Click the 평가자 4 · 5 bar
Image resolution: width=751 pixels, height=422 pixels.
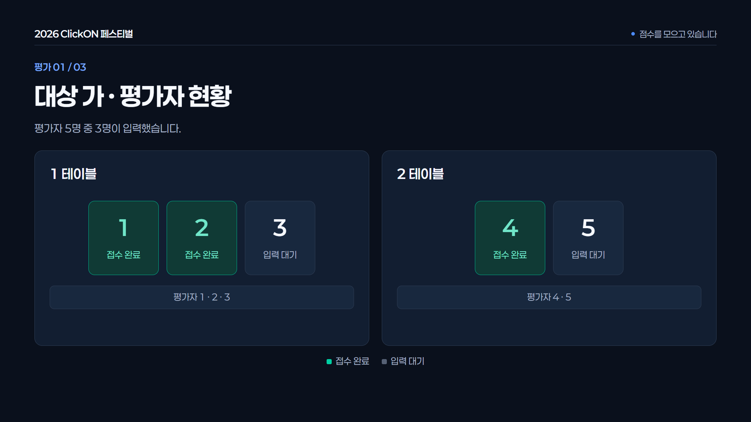[549, 297]
